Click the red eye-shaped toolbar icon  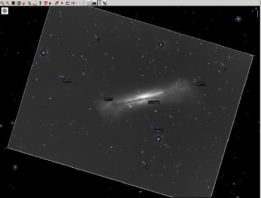pyautogui.click(x=73, y=3)
